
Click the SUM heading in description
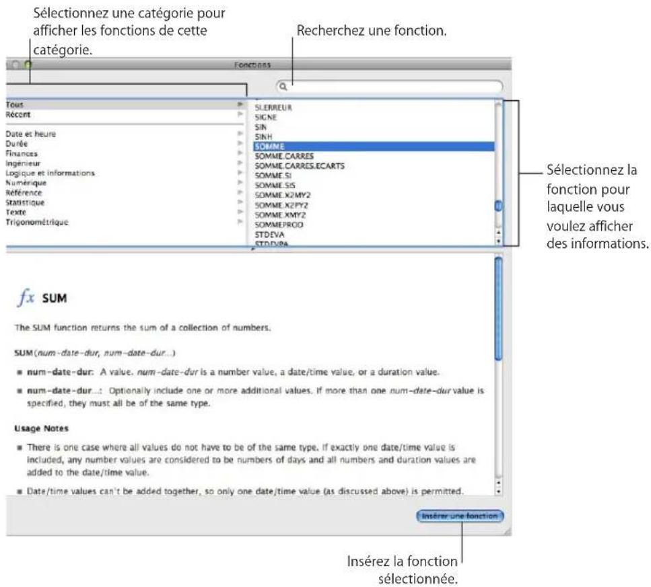pyautogui.click(x=55, y=298)
